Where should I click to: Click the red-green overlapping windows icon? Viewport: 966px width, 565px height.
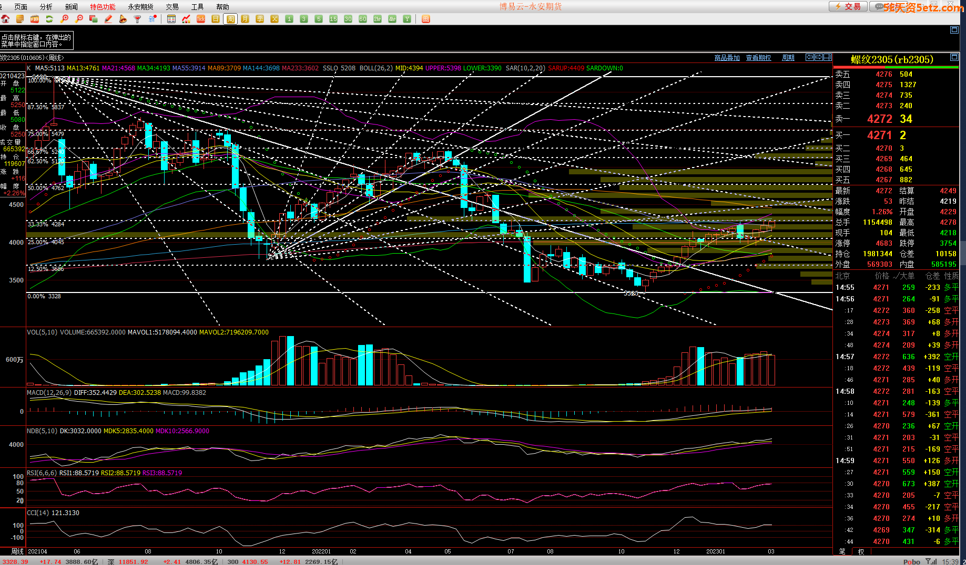[x=94, y=19]
